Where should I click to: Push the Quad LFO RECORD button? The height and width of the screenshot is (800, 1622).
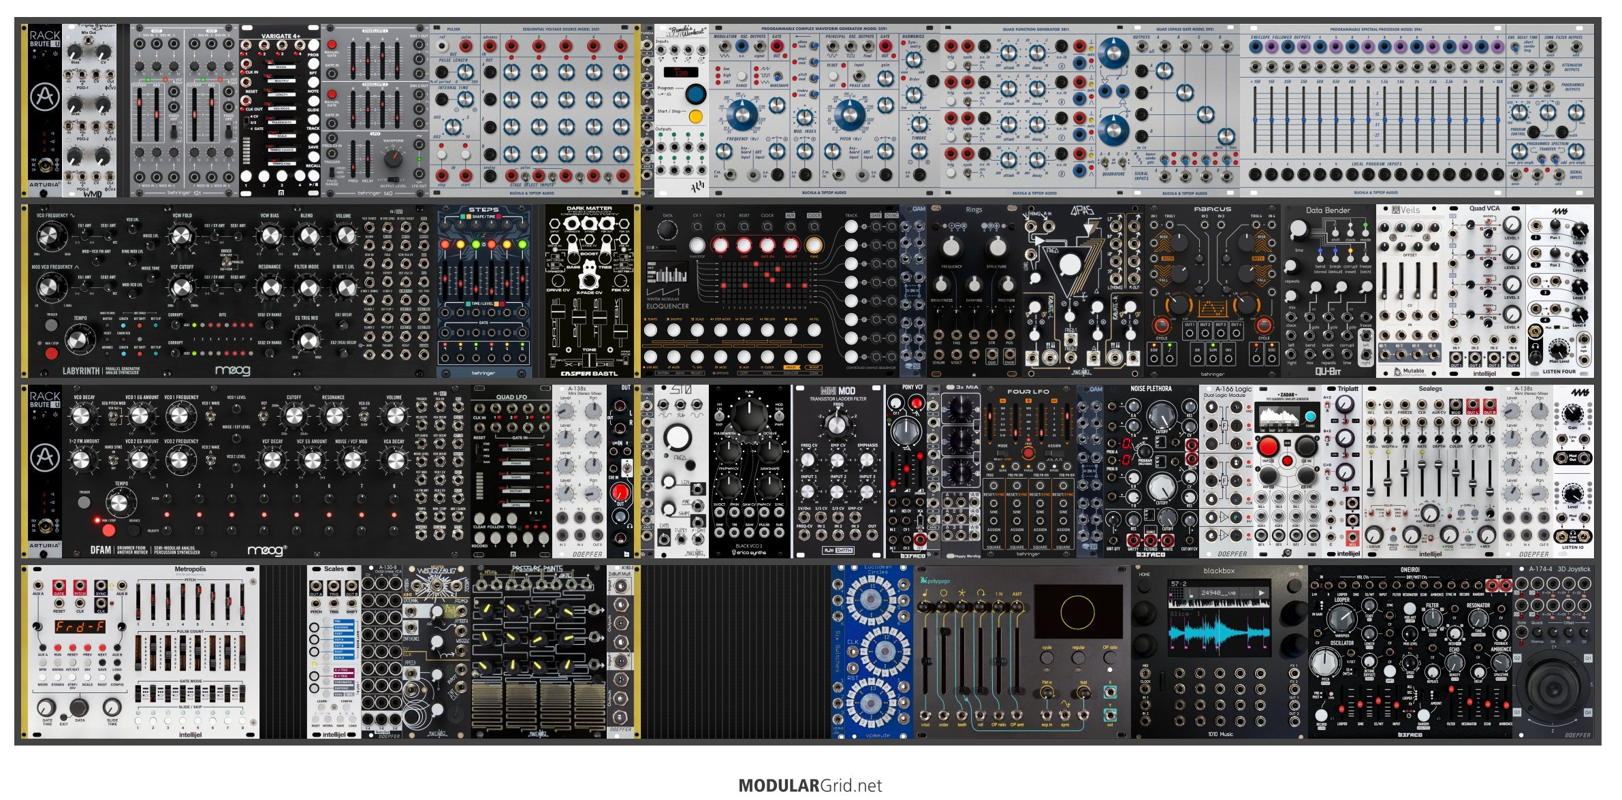pos(480,538)
